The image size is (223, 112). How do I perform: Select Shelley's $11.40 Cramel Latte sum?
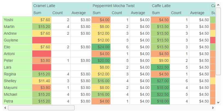(42, 81)
